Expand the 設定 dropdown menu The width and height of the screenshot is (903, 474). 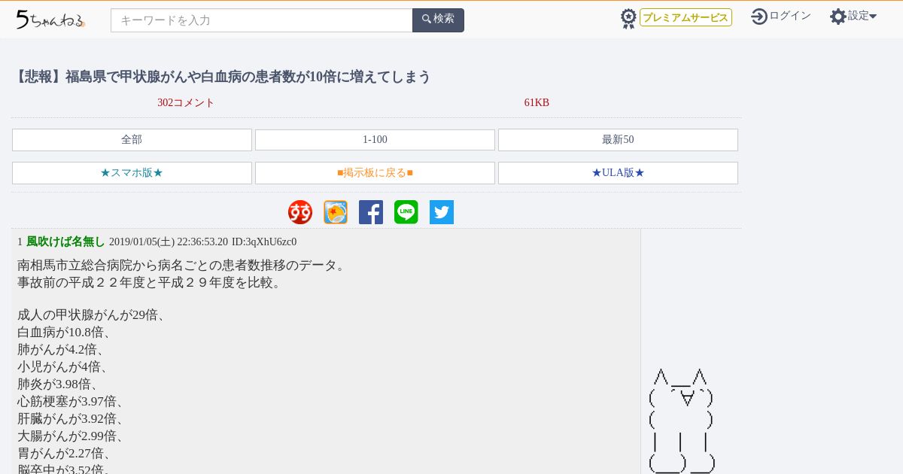(x=862, y=16)
